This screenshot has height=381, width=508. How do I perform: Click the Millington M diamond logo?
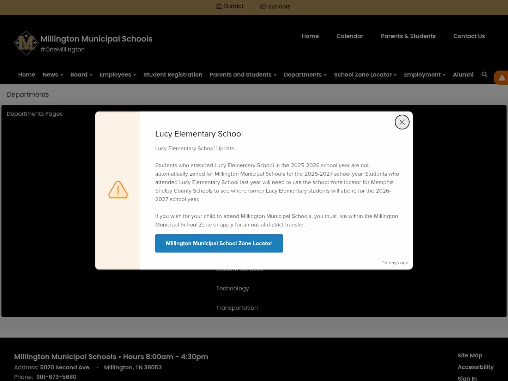(26, 43)
